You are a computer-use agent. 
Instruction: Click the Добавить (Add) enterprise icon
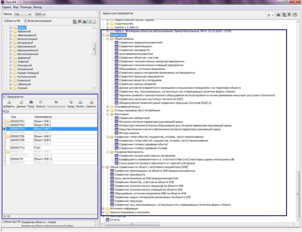pos(8,103)
